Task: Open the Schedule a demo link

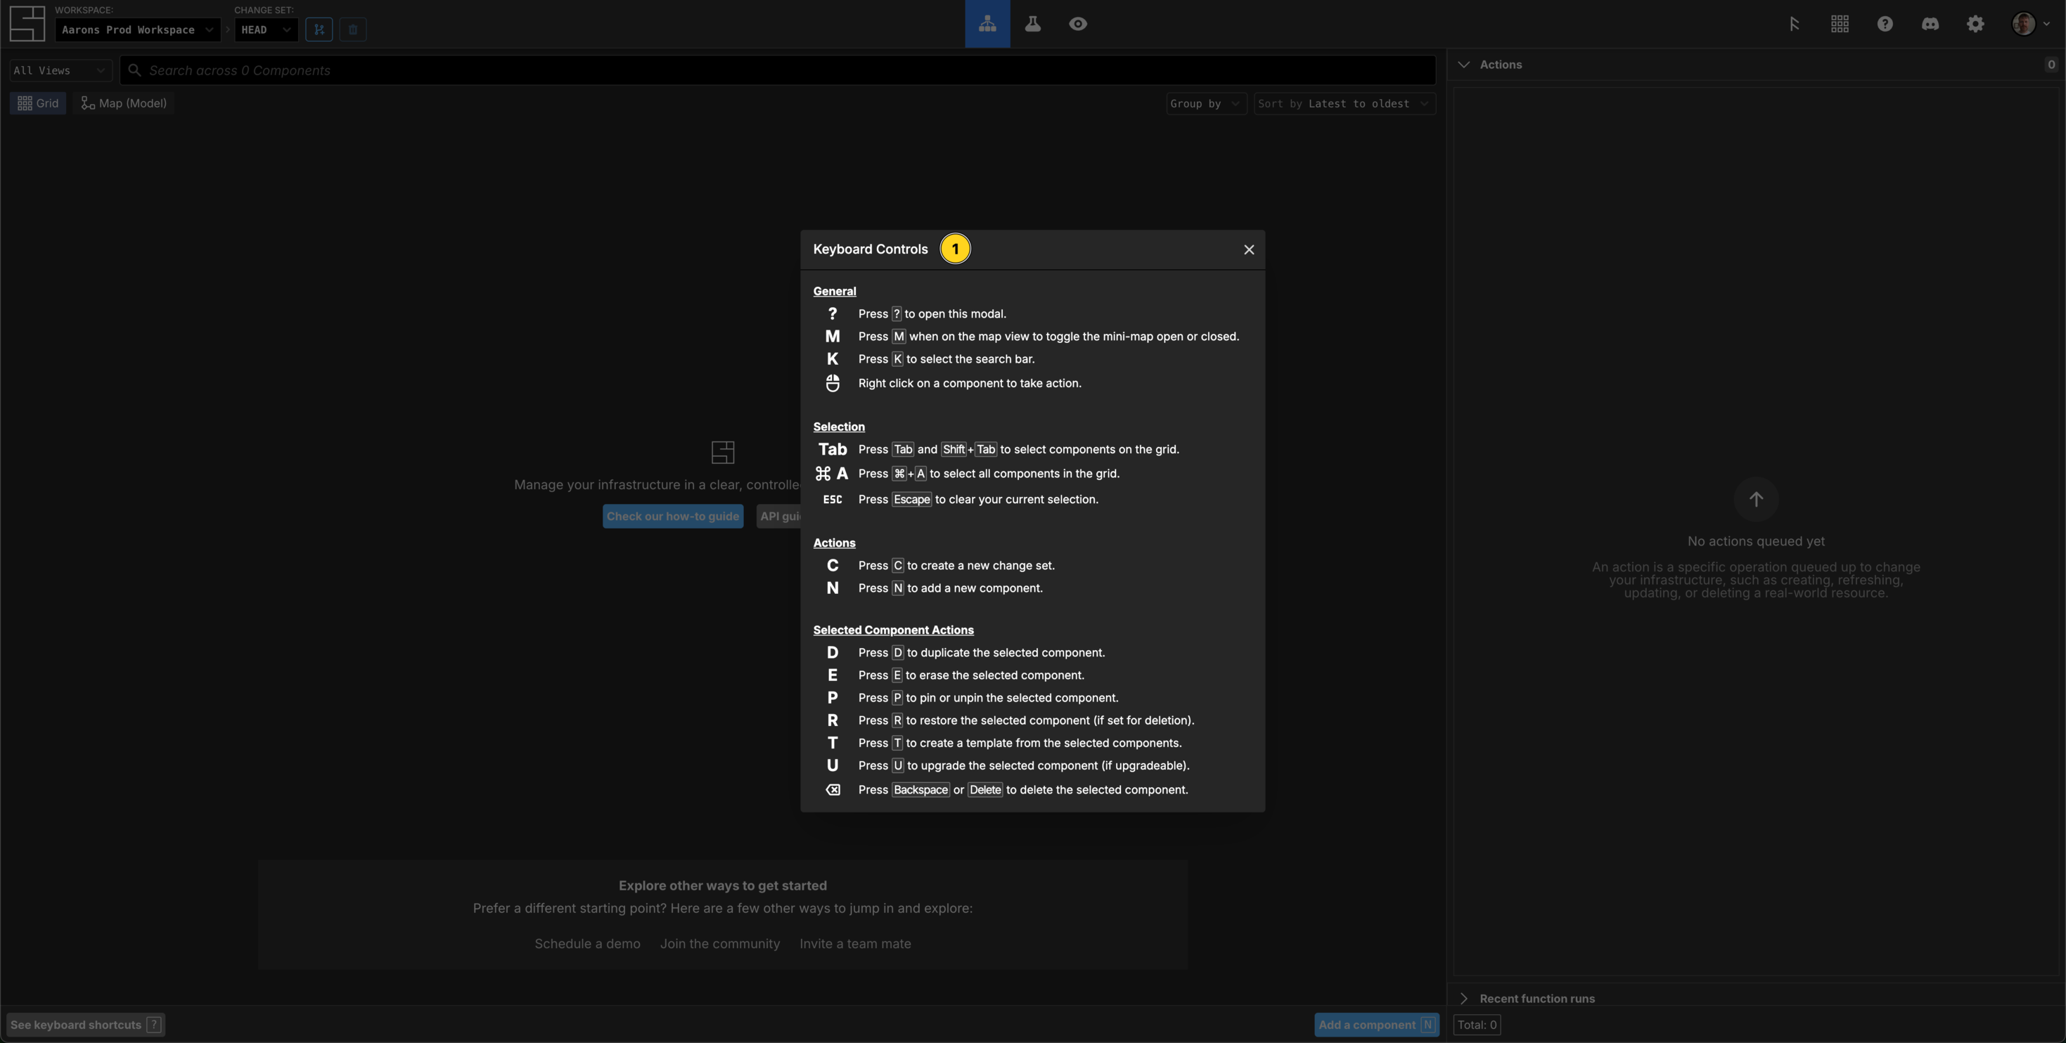Action: [x=587, y=944]
